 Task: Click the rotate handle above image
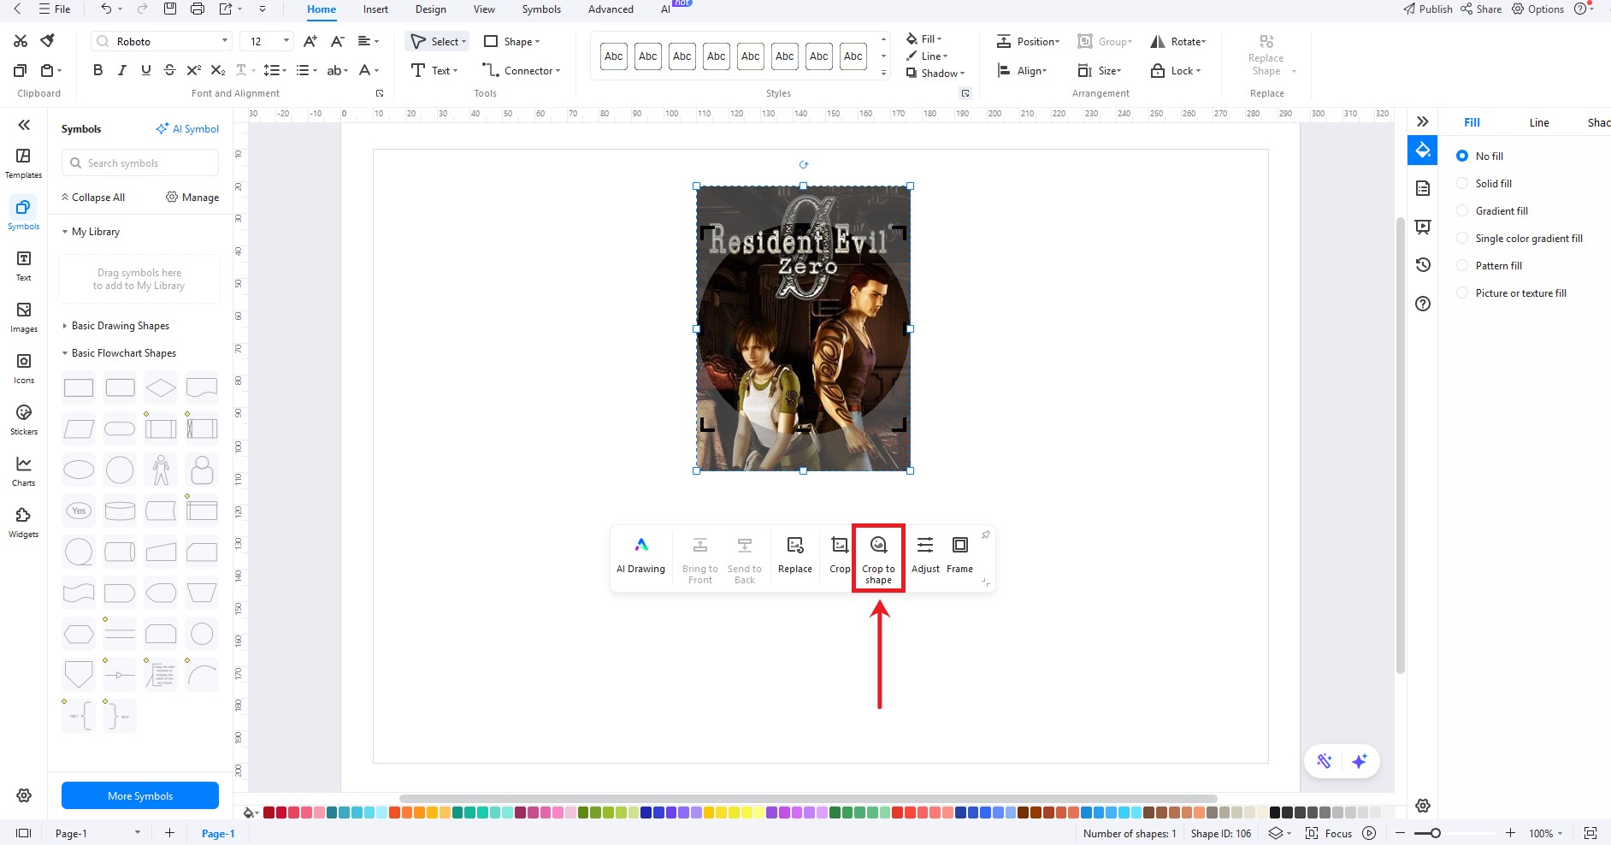(x=803, y=165)
